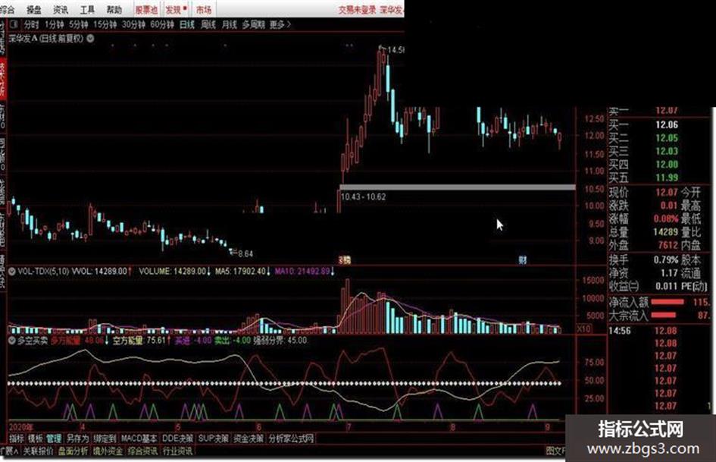Select the SUP决策 indicator tab

(x=213, y=438)
